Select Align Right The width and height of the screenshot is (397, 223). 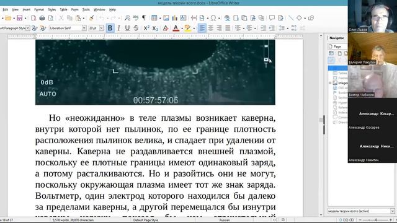point(219,28)
